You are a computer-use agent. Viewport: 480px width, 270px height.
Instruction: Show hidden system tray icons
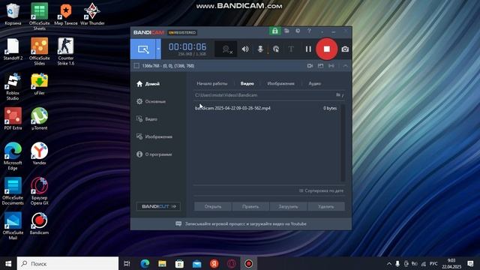pos(388,263)
